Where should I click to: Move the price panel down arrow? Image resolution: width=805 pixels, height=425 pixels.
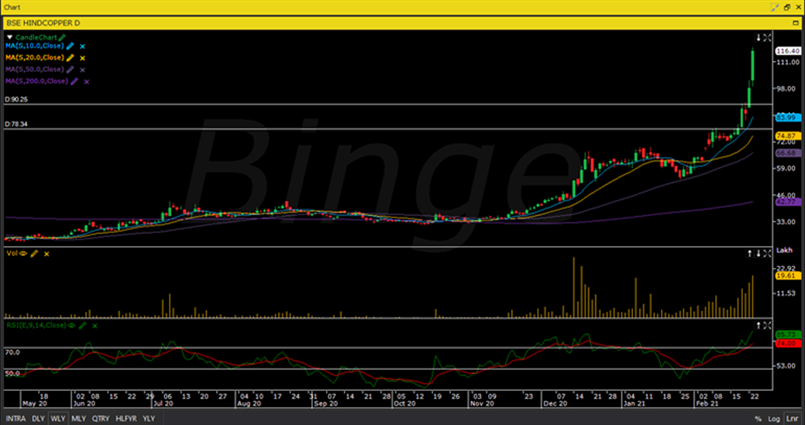pyautogui.click(x=759, y=37)
